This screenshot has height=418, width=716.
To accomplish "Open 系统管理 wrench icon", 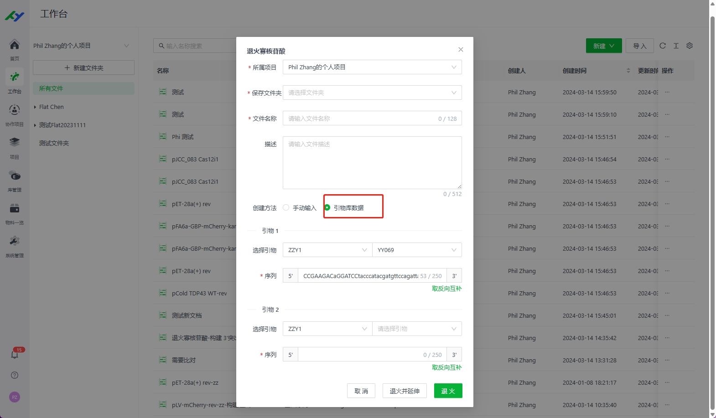I will click(x=15, y=242).
